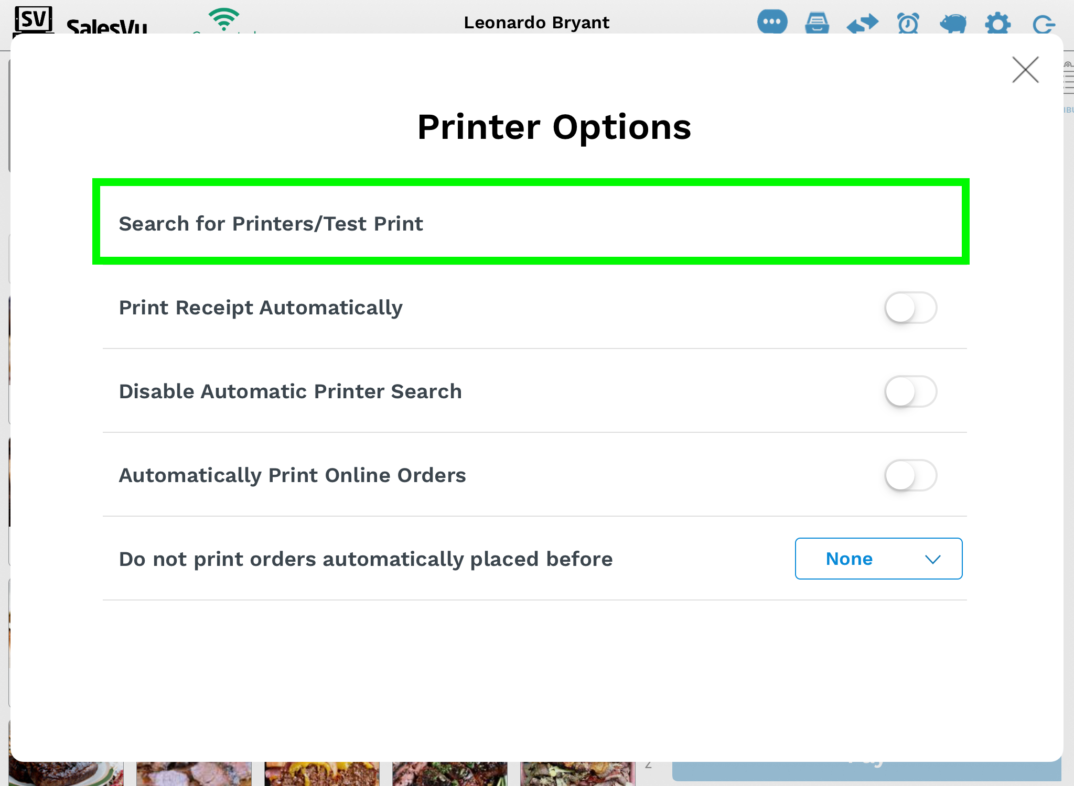This screenshot has width=1074, height=786.
Task: Turn on Automatically Print Online Orders
Action: tap(911, 475)
